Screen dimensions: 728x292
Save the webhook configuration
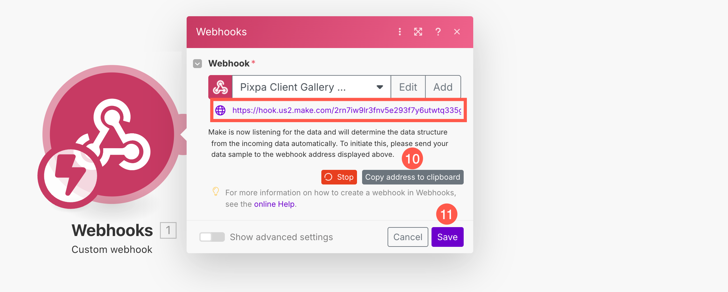click(x=447, y=237)
